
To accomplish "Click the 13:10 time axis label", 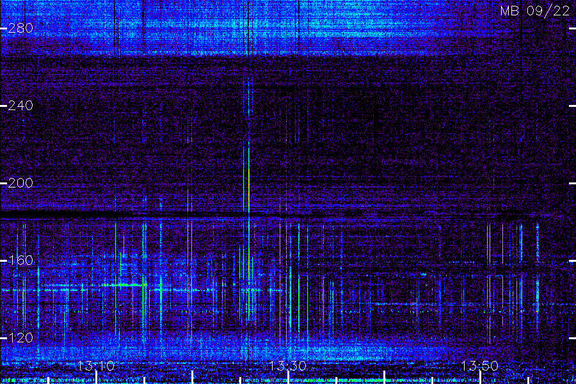I will [x=96, y=366].
